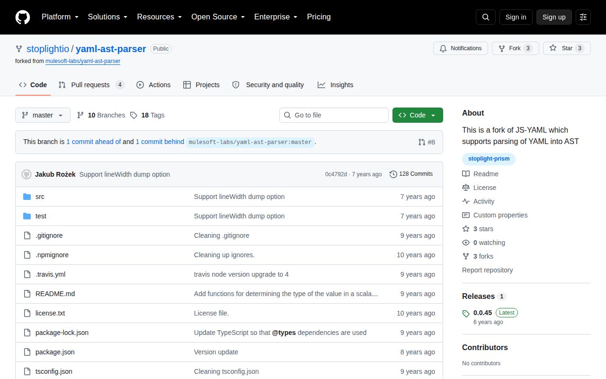
Task: View 18 Tags
Action: click(147, 115)
